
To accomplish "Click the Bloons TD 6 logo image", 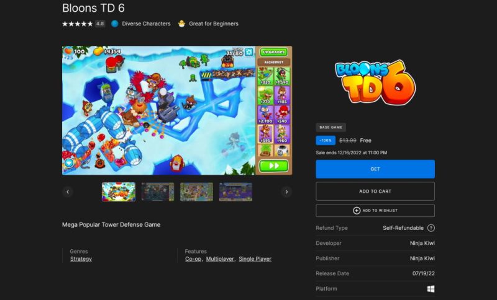I will click(x=375, y=82).
